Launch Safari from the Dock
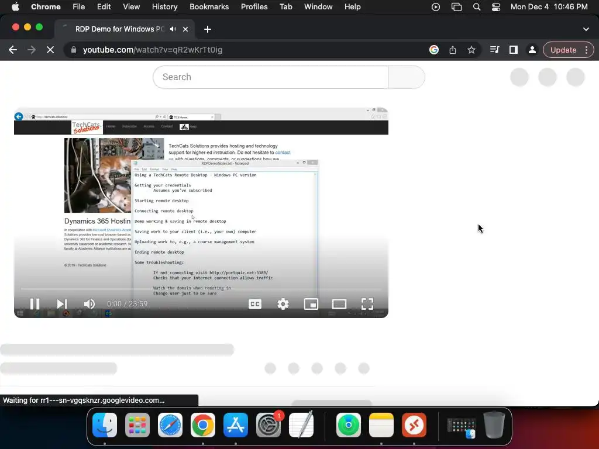Screen dimensions: 599x449 tap(170, 425)
